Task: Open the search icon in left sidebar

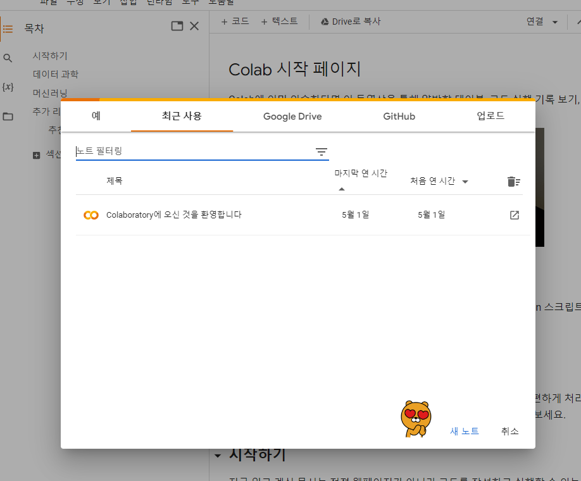Action: [x=8, y=58]
